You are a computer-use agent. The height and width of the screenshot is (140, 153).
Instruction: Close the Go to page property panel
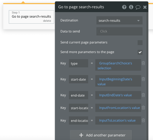point(145,7)
